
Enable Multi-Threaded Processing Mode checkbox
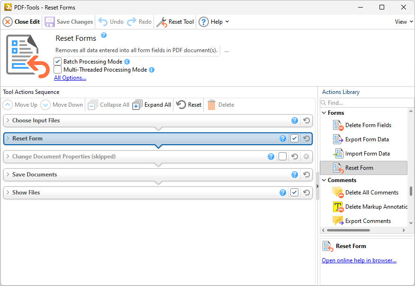(x=58, y=70)
